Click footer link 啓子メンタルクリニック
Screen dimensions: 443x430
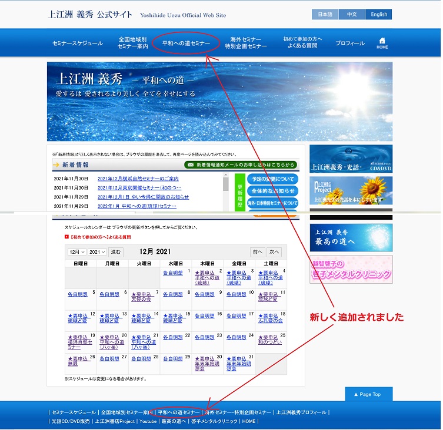pyautogui.click(x=214, y=421)
